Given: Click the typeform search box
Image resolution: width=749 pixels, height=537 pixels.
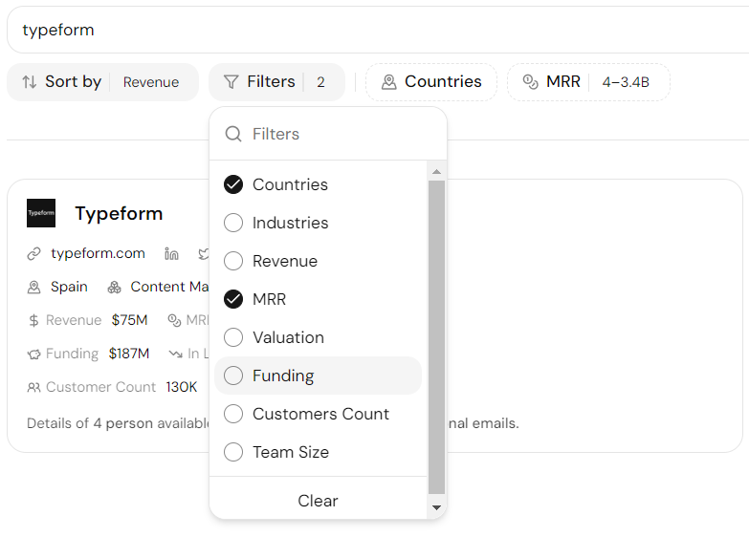Looking at the screenshot, I should [377, 30].
